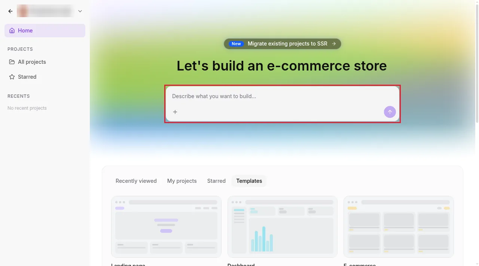Click the blurred workspace avatar
The image size is (479, 266).
tap(23, 11)
